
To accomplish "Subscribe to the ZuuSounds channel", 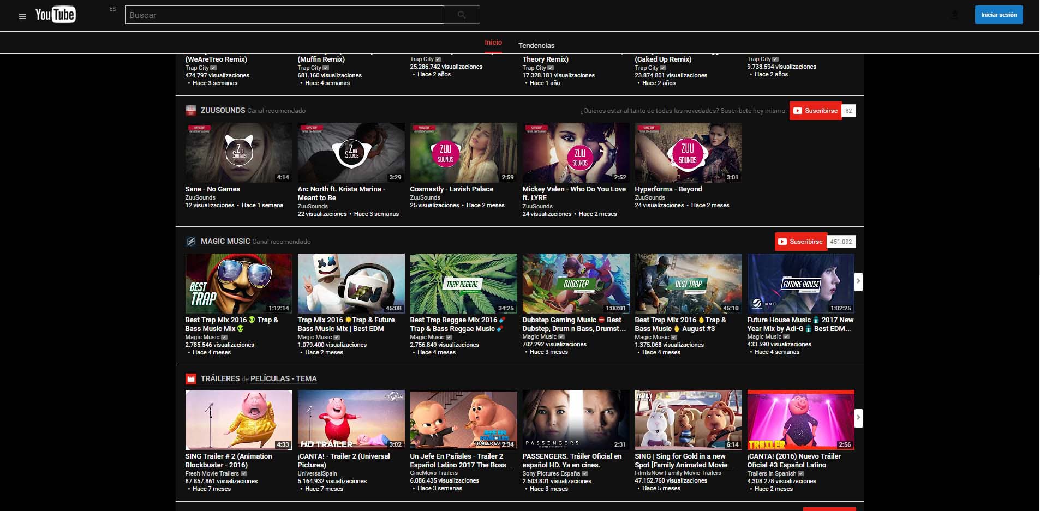I will [815, 111].
